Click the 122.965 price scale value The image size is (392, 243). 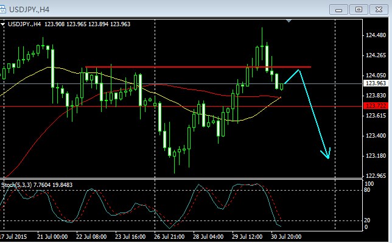coord(376,175)
